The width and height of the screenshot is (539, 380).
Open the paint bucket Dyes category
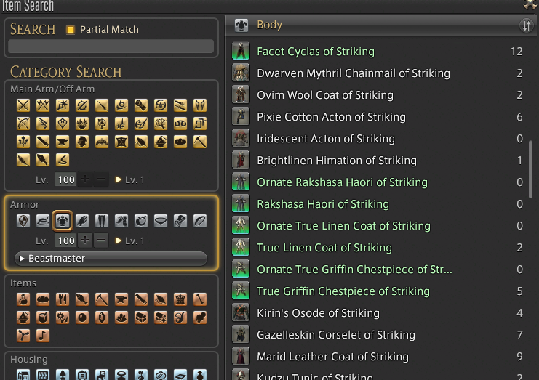pos(43,318)
